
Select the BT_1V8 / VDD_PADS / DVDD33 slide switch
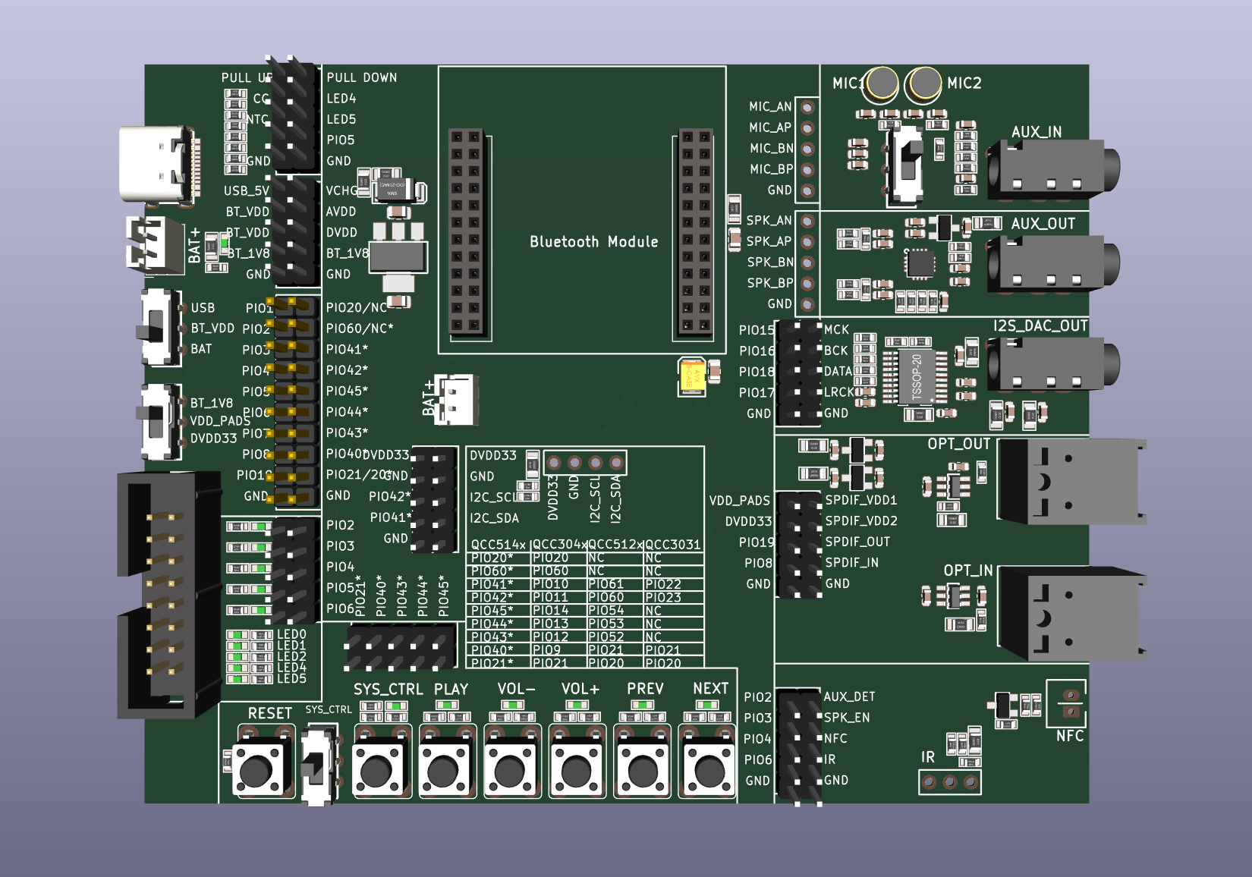[161, 422]
